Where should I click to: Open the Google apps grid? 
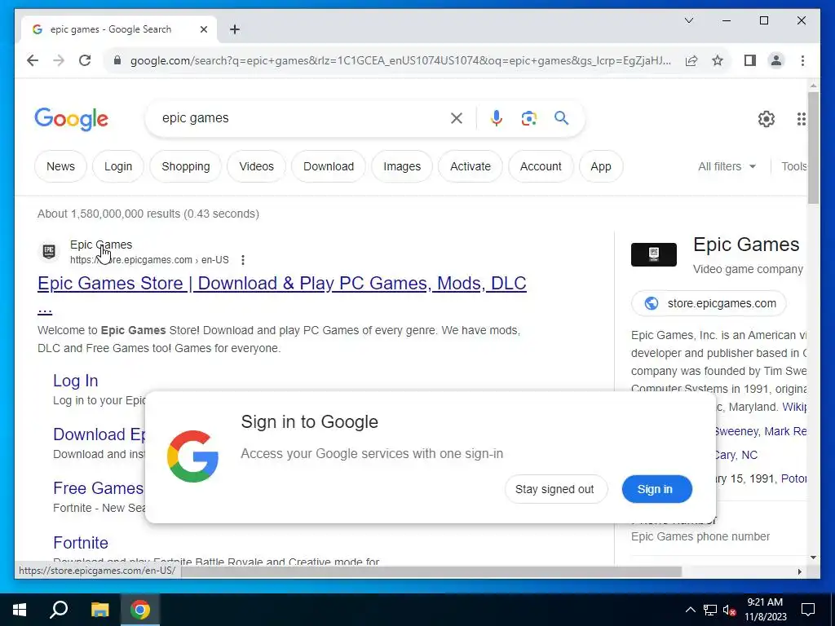(x=801, y=119)
